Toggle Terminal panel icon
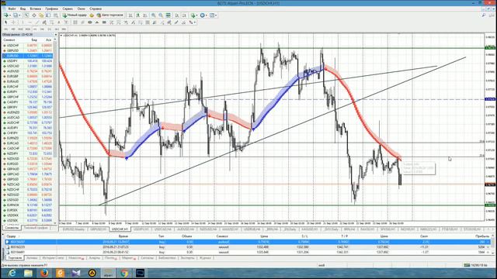This screenshot has width=497, height=279. 48,15
